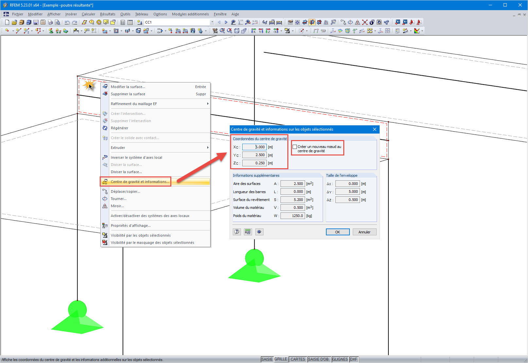
Task: Toggle SAISIE D'OB. object snap in status bar
Action: click(319, 359)
